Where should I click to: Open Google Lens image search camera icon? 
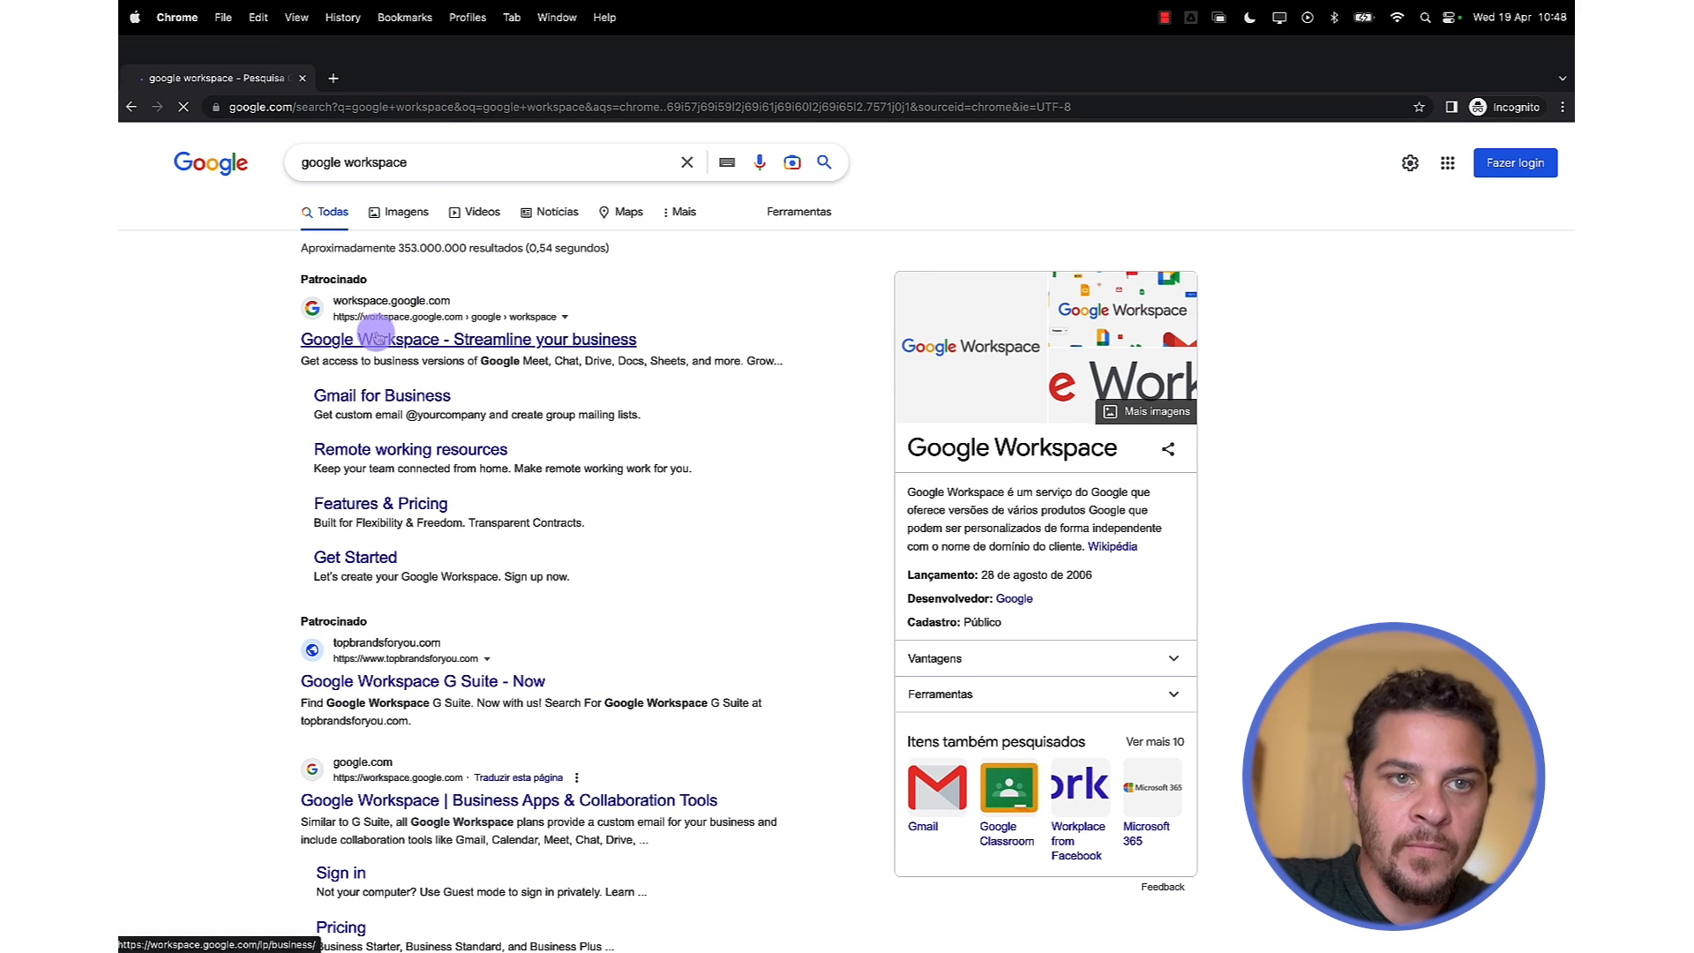point(792,162)
